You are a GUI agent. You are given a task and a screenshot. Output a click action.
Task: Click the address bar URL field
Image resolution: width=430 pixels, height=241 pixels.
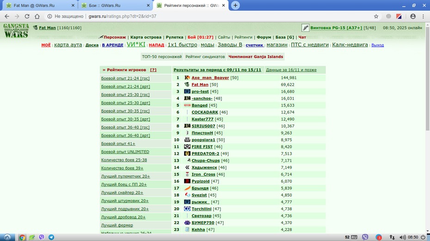209,17
